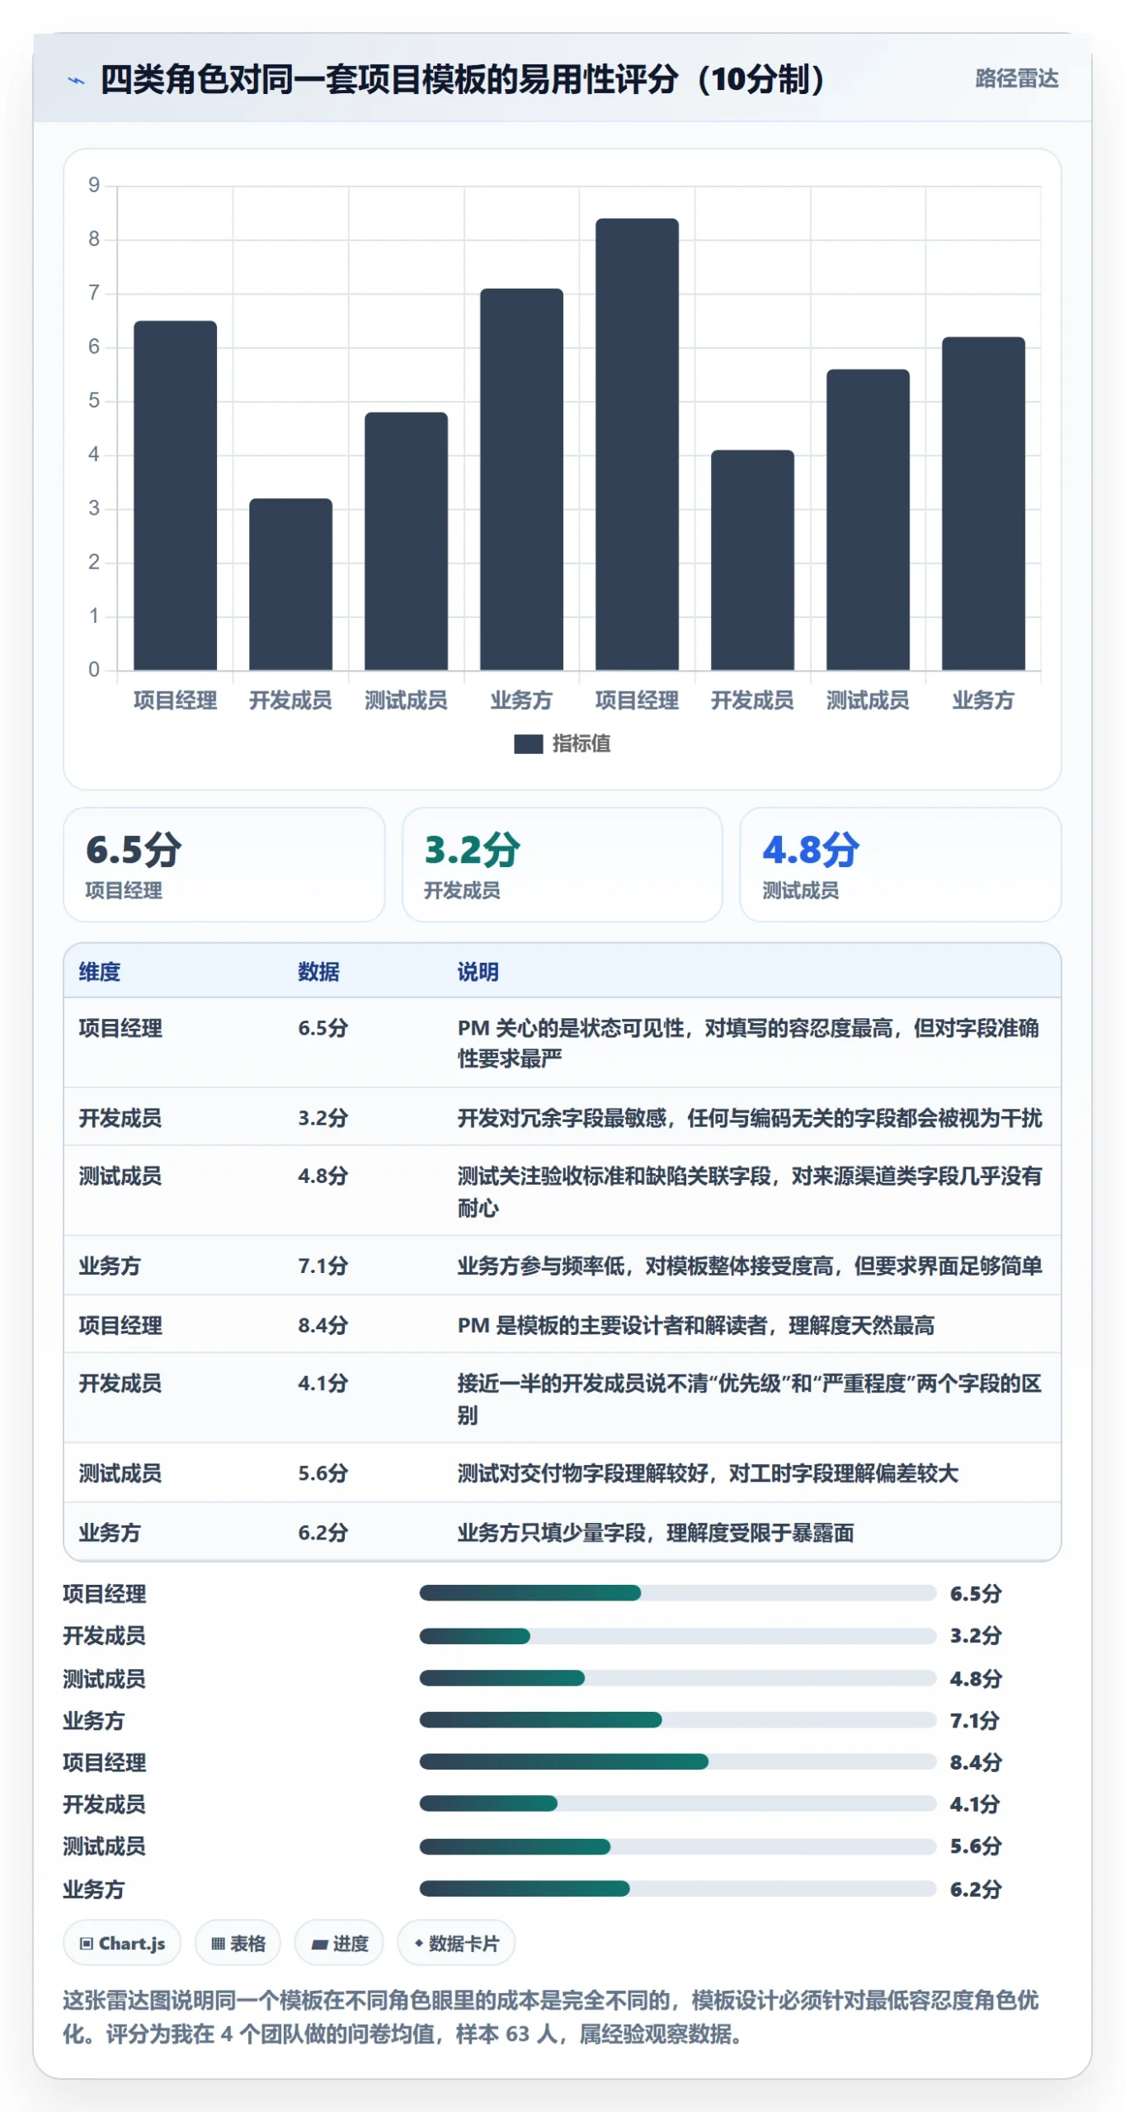The image size is (1125, 2112).
Task: Click the blue icon beside the card title
Action: point(76,80)
